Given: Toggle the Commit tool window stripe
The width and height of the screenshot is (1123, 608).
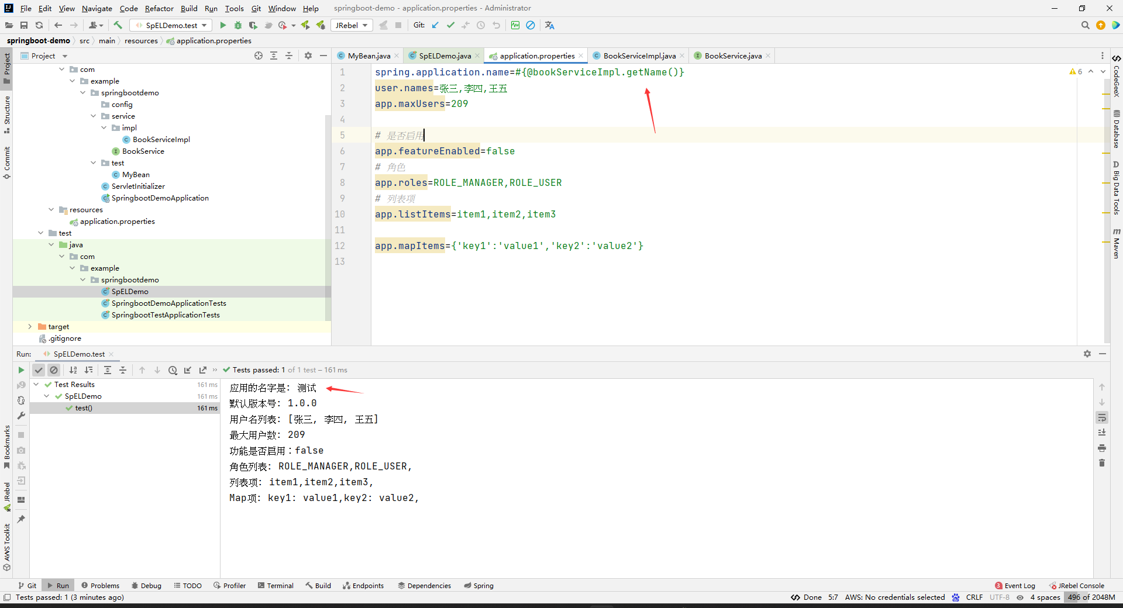Looking at the screenshot, I should pyautogui.click(x=6, y=163).
